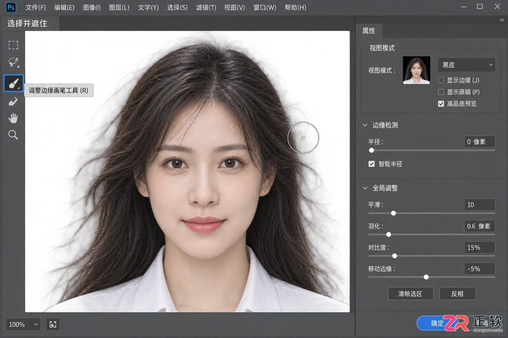The image size is (508, 338).
Task: Open the 文字(Y) menu
Action: 148,7
